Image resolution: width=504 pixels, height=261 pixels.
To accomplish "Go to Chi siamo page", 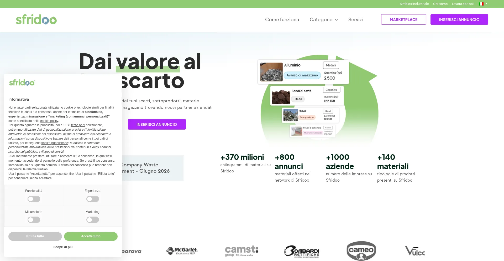I will pos(440,4).
